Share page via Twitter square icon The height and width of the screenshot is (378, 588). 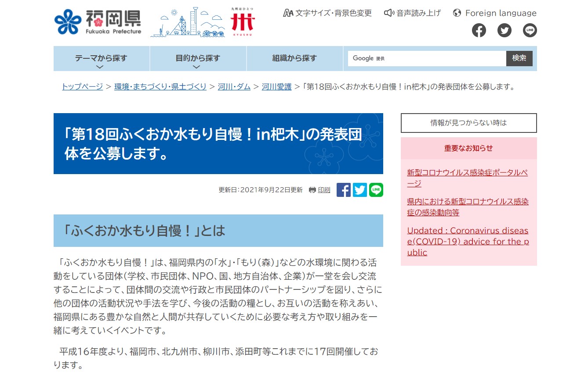(359, 190)
